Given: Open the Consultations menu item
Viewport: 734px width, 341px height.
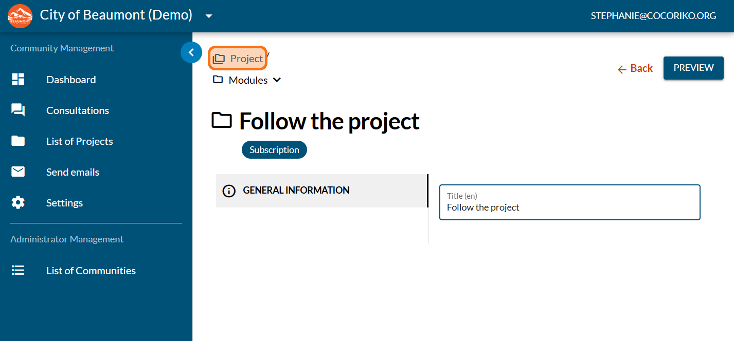Looking at the screenshot, I should pyautogui.click(x=78, y=110).
